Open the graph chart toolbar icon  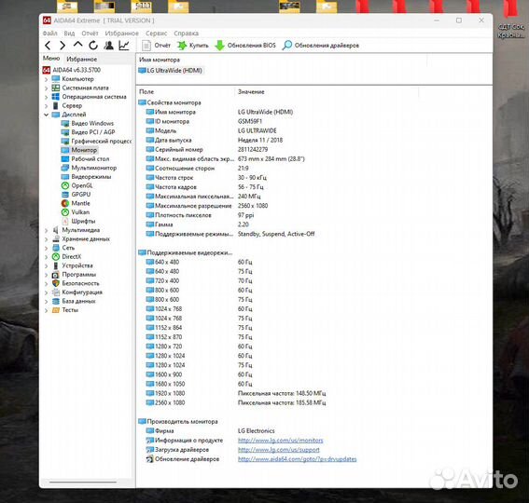pyautogui.click(x=124, y=45)
